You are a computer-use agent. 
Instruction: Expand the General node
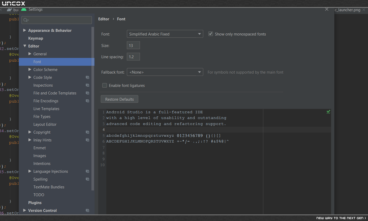point(30,54)
